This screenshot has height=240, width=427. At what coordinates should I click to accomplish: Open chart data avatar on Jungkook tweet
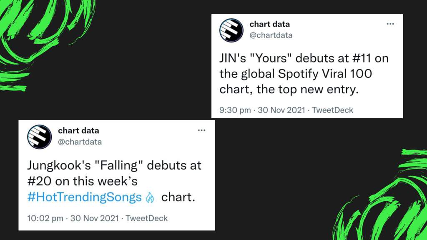click(40, 137)
